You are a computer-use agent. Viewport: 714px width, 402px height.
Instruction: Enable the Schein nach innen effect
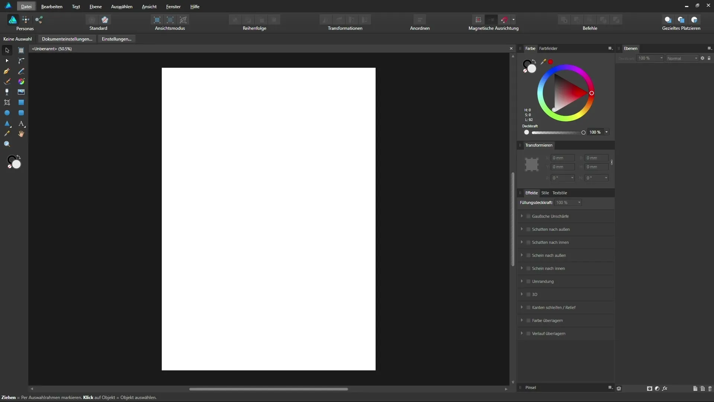[x=528, y=268]
